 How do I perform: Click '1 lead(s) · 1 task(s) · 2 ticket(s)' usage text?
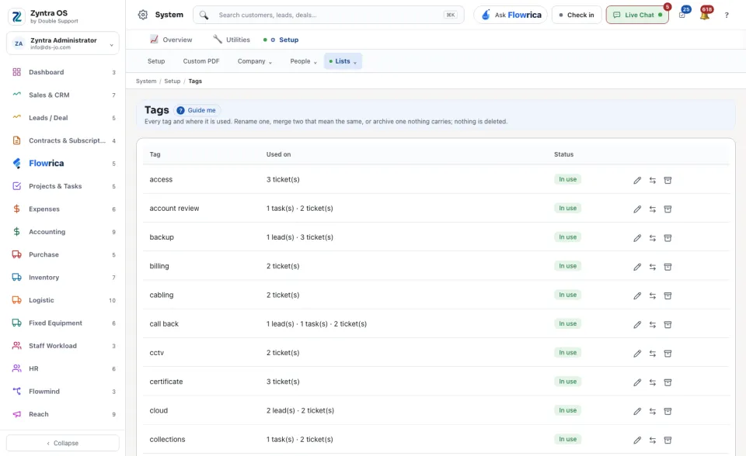[316, 324]
